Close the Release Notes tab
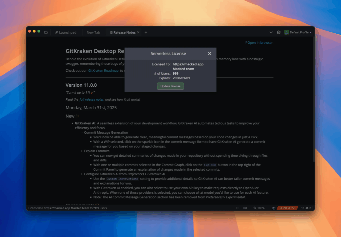The height and width of the screenshot is (237, 341). tap(138, 32)
